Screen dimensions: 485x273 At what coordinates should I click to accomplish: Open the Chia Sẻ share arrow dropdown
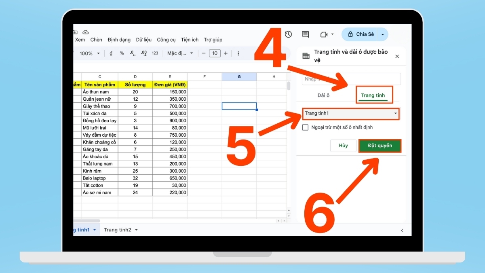383,34
